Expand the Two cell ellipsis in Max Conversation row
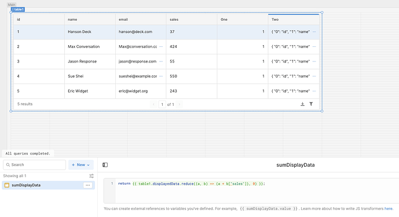This screenshot has height=217, width=399. [314, 46]
